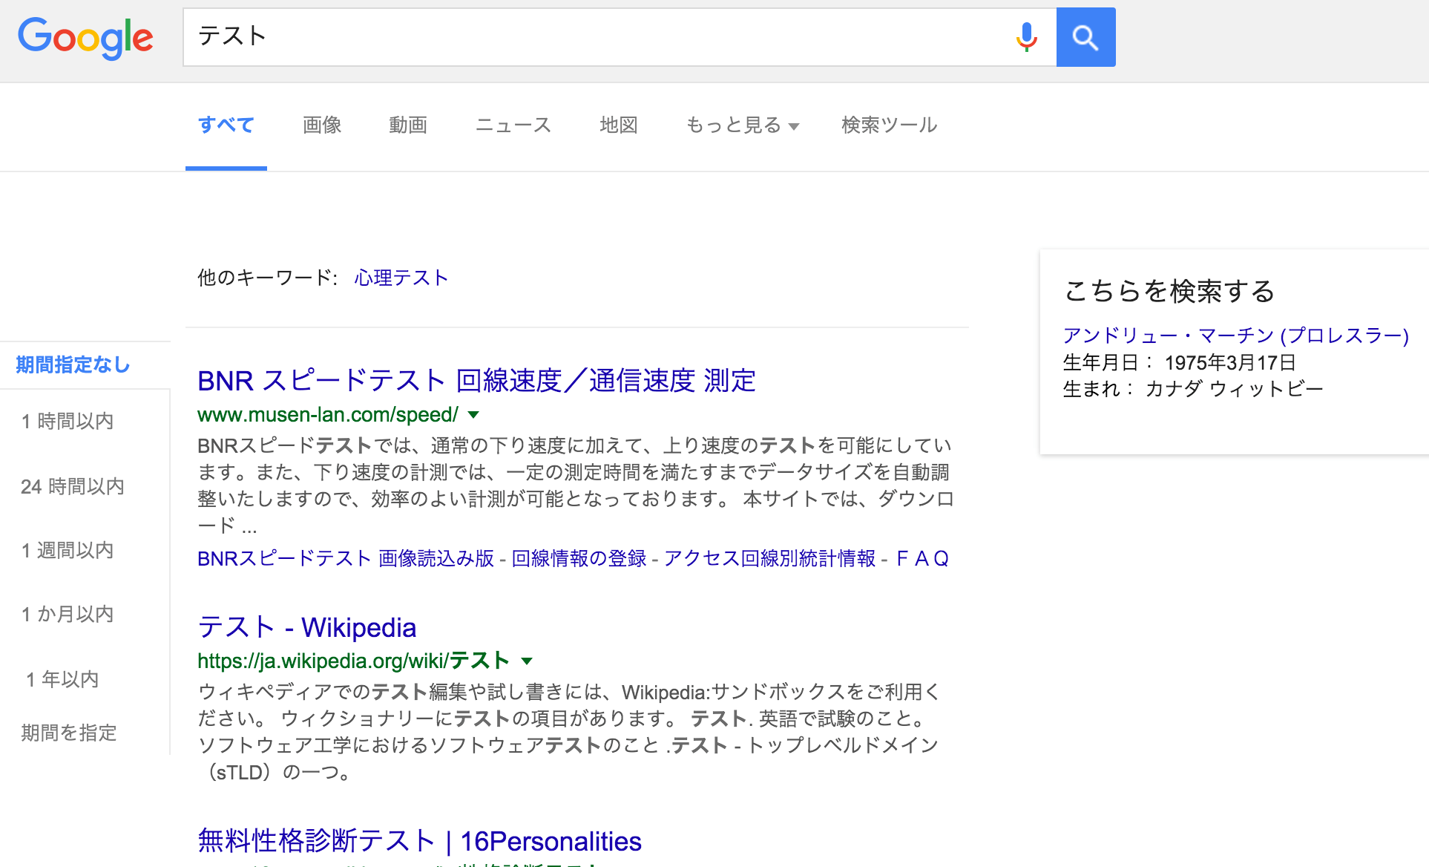Switch to the 動画 tab

coord(408,125)
